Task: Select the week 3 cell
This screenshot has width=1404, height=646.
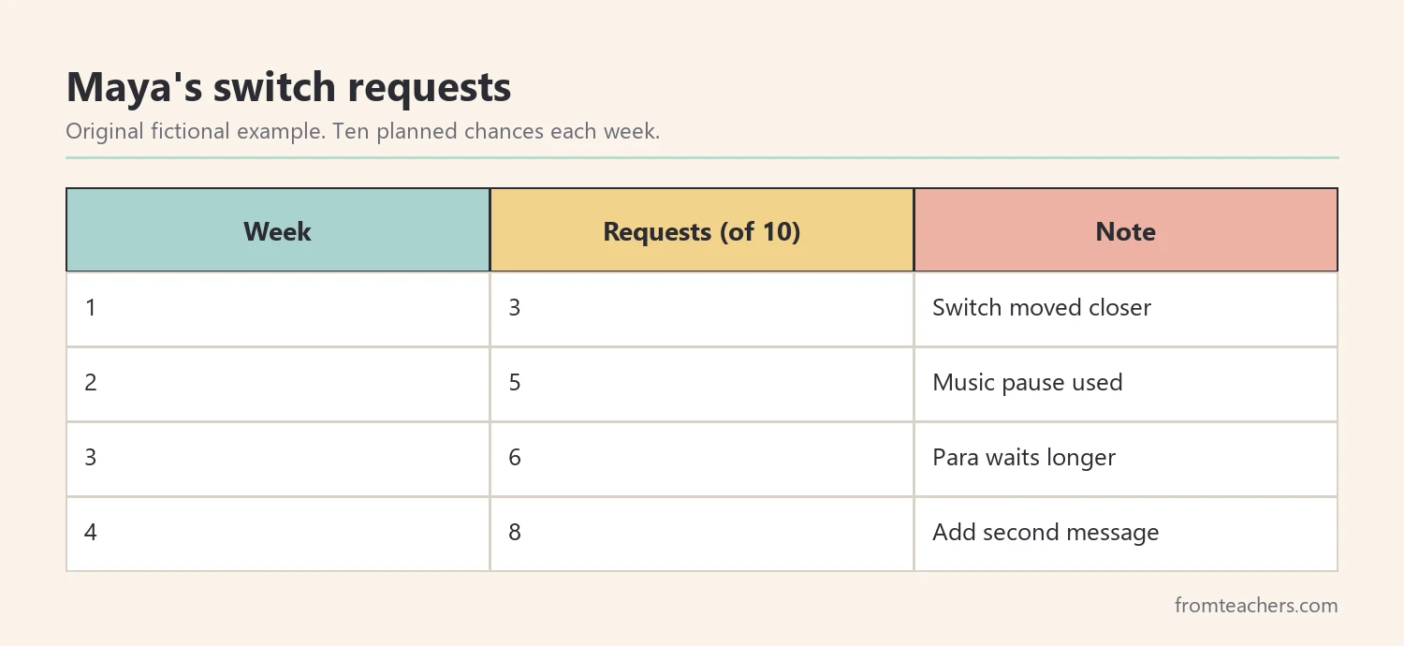Action: pyautogui.click(x=278, y=459)
